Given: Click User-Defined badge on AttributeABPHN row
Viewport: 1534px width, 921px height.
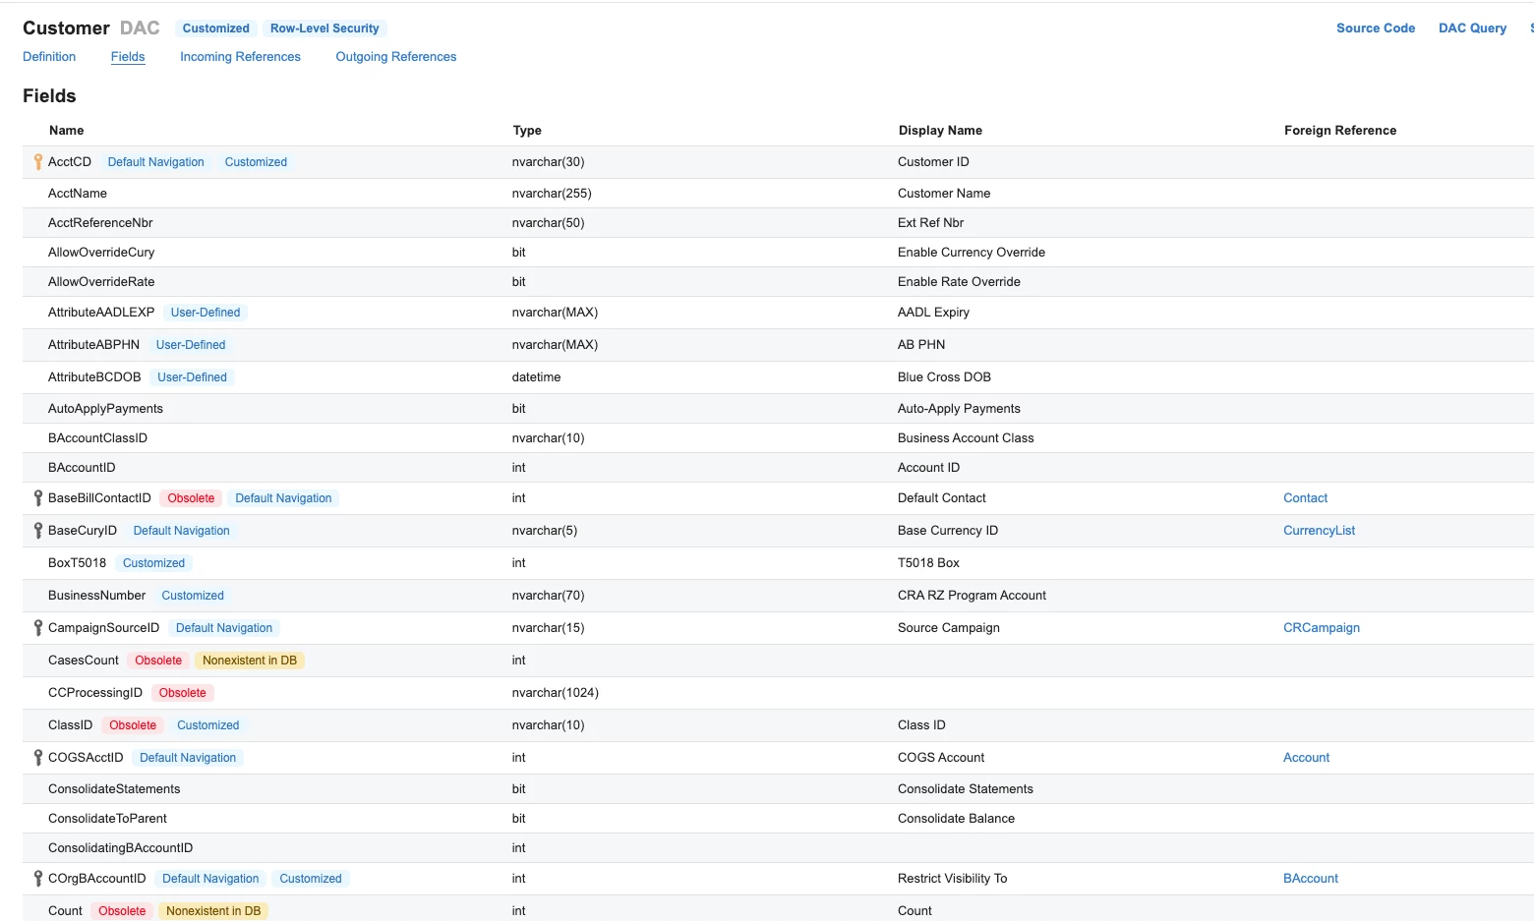Looking at the screenshot, I should (191, 345).
